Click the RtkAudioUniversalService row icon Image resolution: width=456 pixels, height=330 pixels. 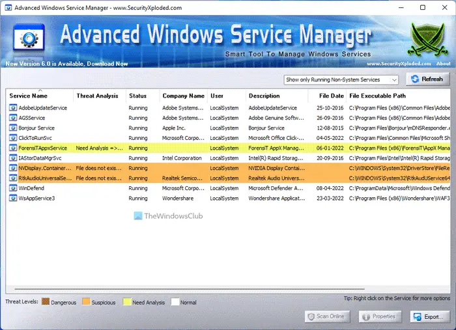(13, 178)
